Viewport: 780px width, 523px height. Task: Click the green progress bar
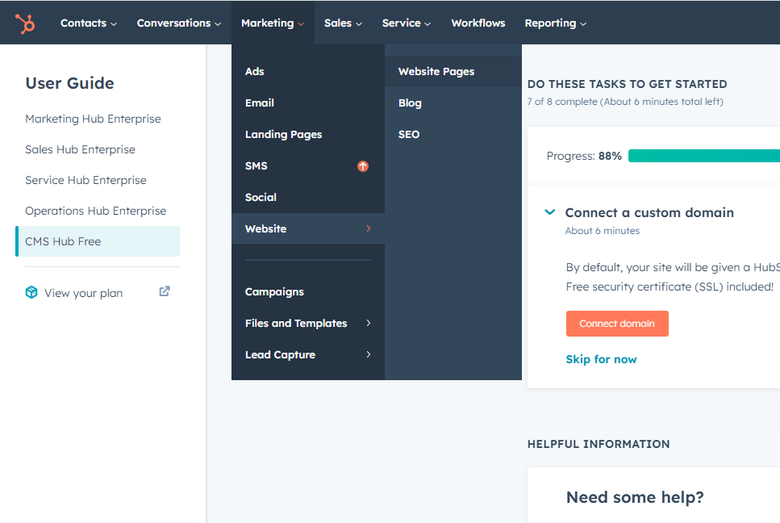(704, 156)
